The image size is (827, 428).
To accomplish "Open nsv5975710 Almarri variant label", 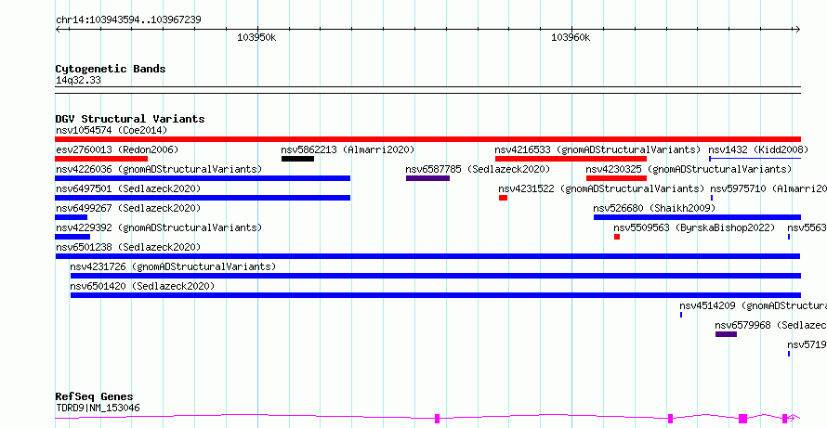I will (x=768, y=188).
